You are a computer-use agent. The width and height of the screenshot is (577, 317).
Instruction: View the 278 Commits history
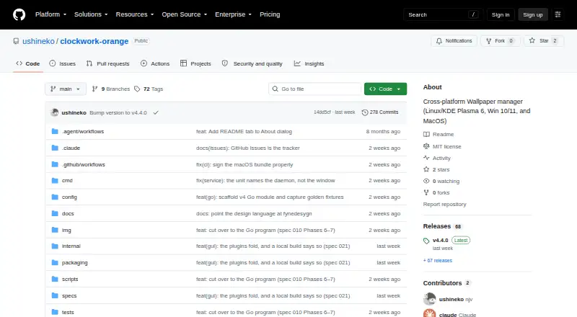[380, 112]
